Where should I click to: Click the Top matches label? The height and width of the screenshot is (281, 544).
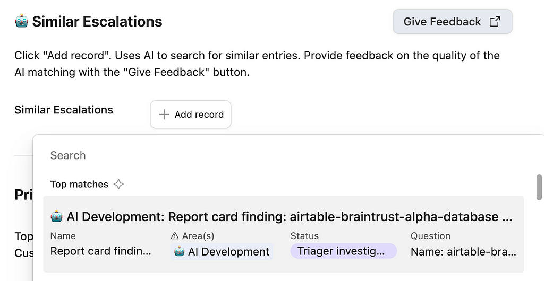79,184
